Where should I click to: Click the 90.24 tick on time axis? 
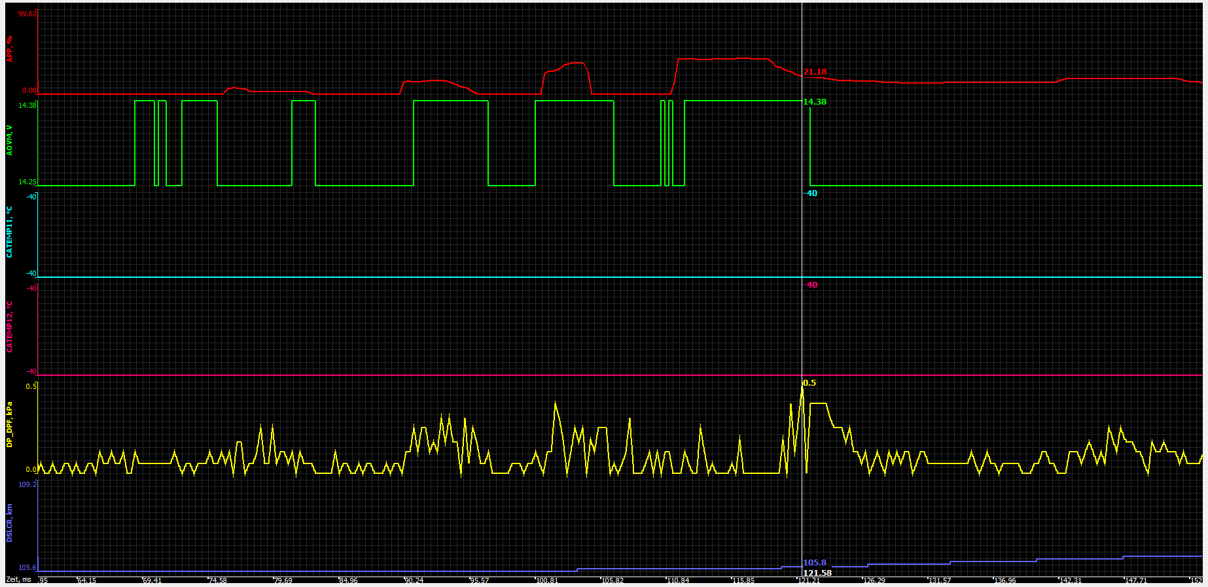(x=414, y=580)
